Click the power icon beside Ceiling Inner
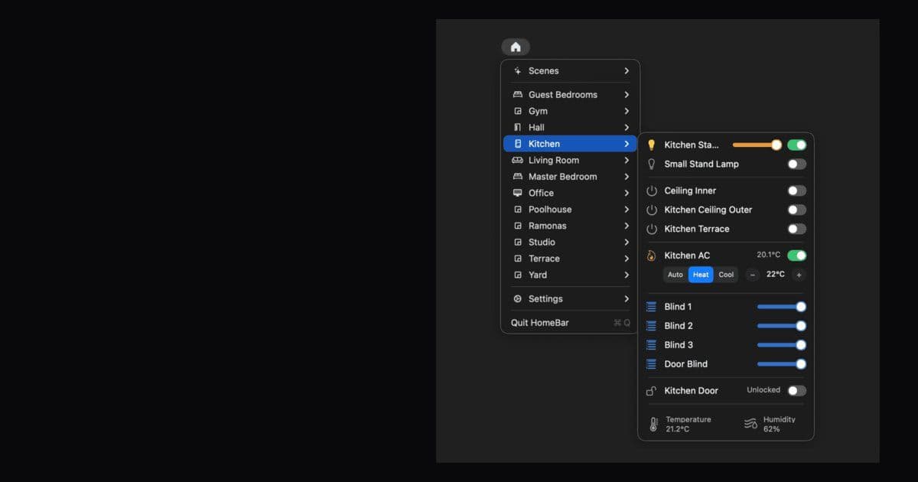This screenshot has width=918, height=482. tap(653, 191)
